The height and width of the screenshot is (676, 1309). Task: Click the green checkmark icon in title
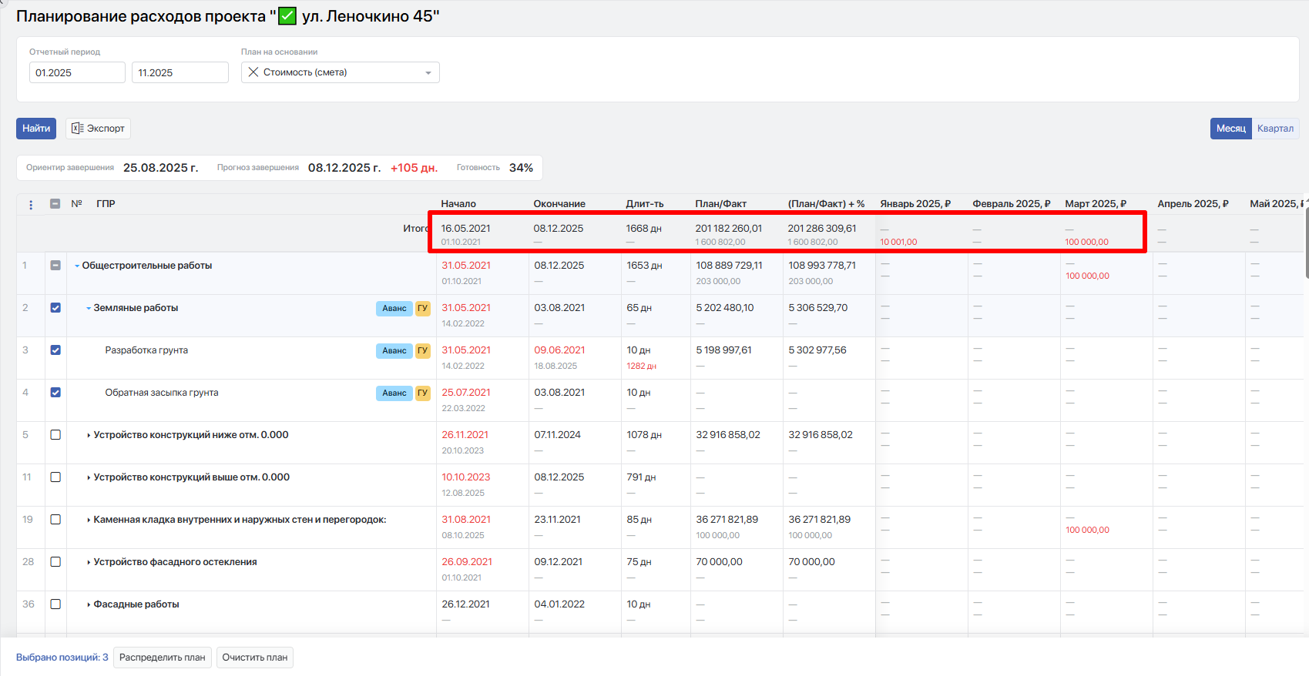tap(287, 16)
